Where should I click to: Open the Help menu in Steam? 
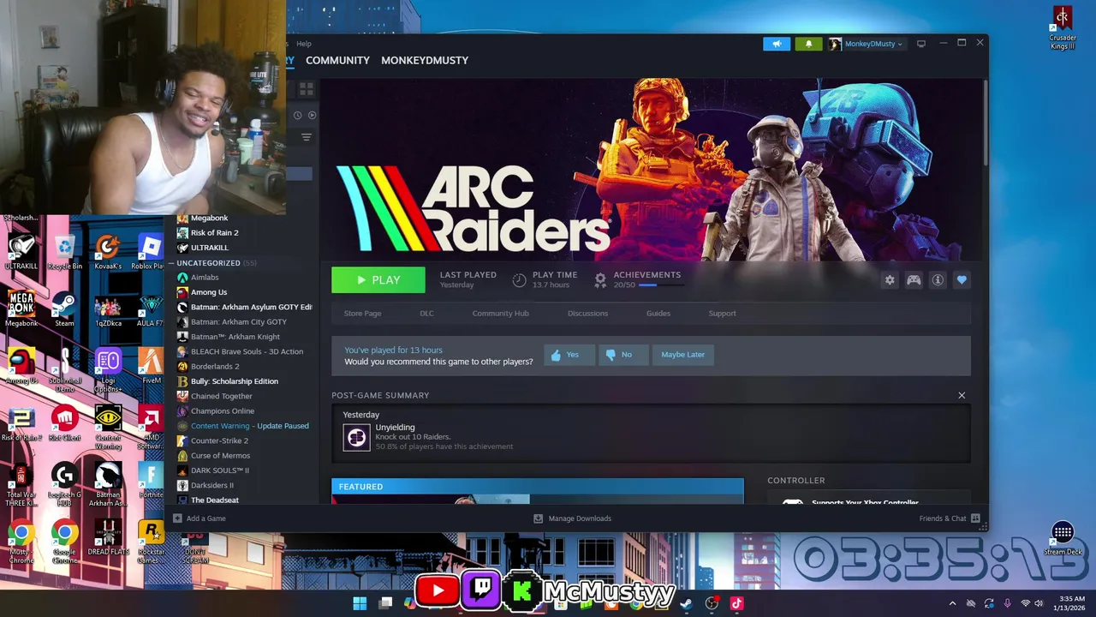[304, 44]
